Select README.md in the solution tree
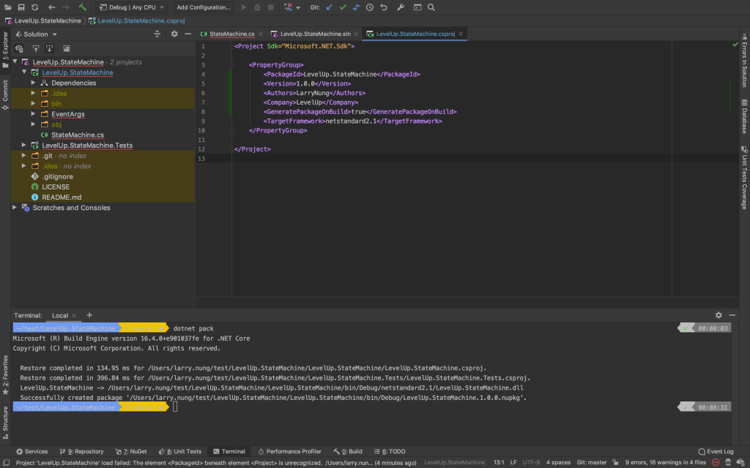Viewport: 750px width, 468px height. click(62, 197)
